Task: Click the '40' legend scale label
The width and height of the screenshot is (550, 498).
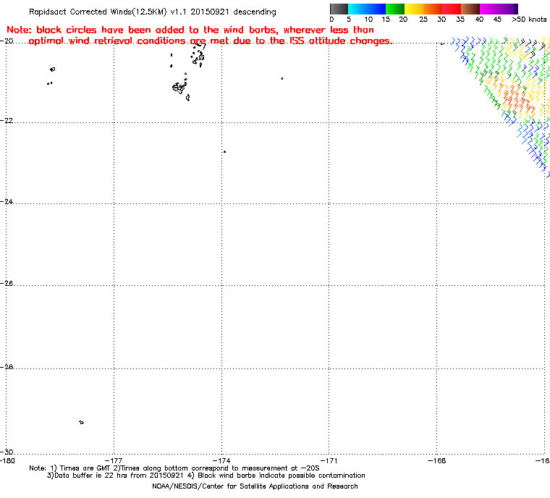Action: point(479,20)
